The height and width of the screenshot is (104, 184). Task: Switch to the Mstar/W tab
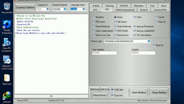click(x=144, y=10)
